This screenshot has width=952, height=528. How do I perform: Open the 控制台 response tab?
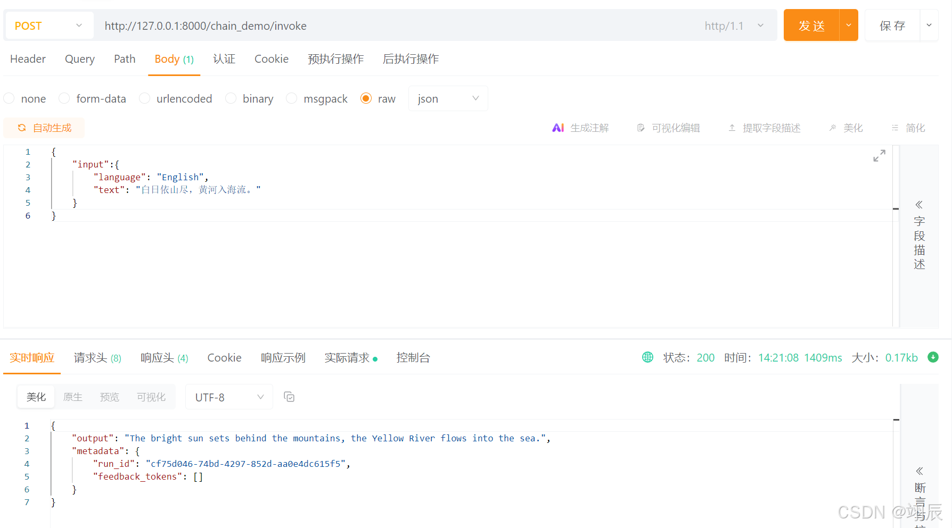click(x=413, y=357)
